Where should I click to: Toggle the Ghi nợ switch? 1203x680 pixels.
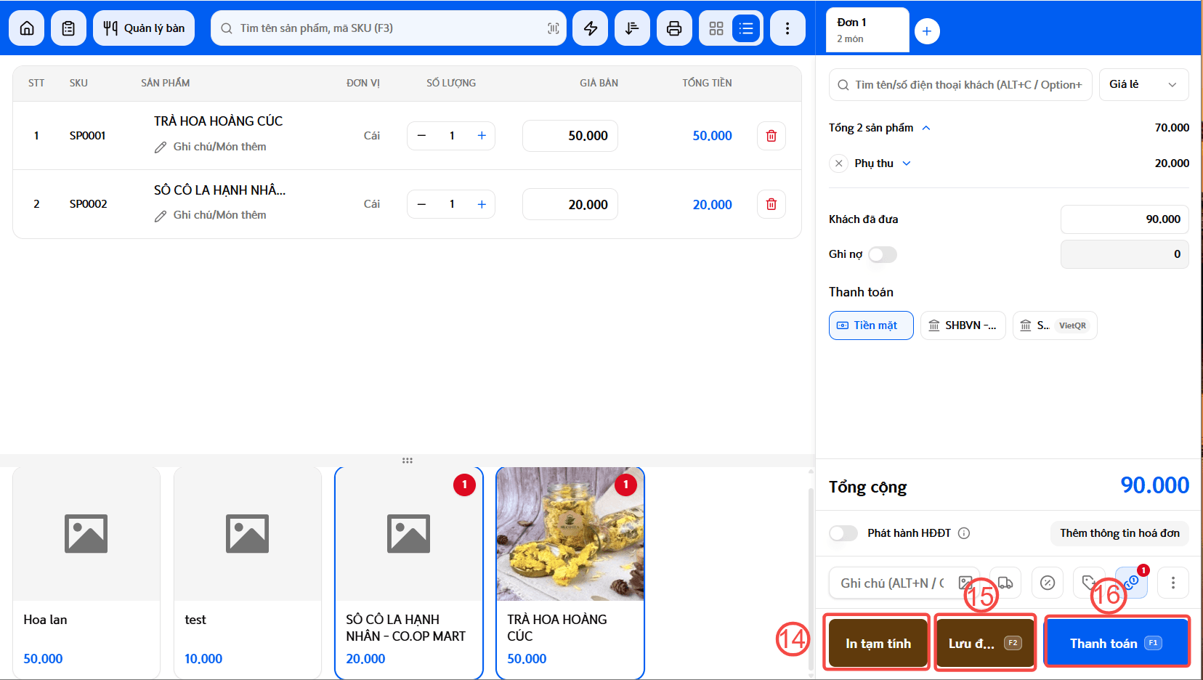[883, 254]
